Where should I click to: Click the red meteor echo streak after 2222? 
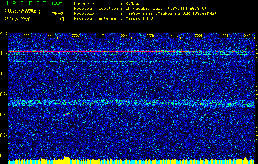(66, 114)
